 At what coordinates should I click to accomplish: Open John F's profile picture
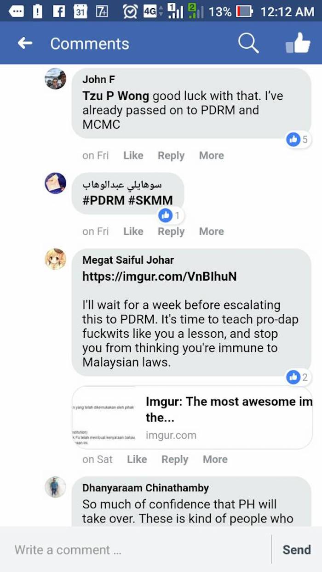pyautogui.click(x=55, y=79)
